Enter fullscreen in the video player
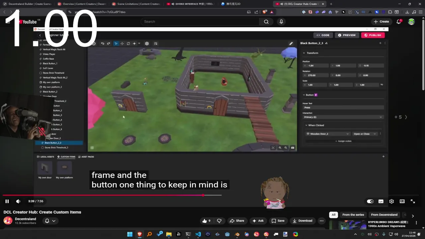The width and height of the screenshot is (425, 239). pos(413,201)
